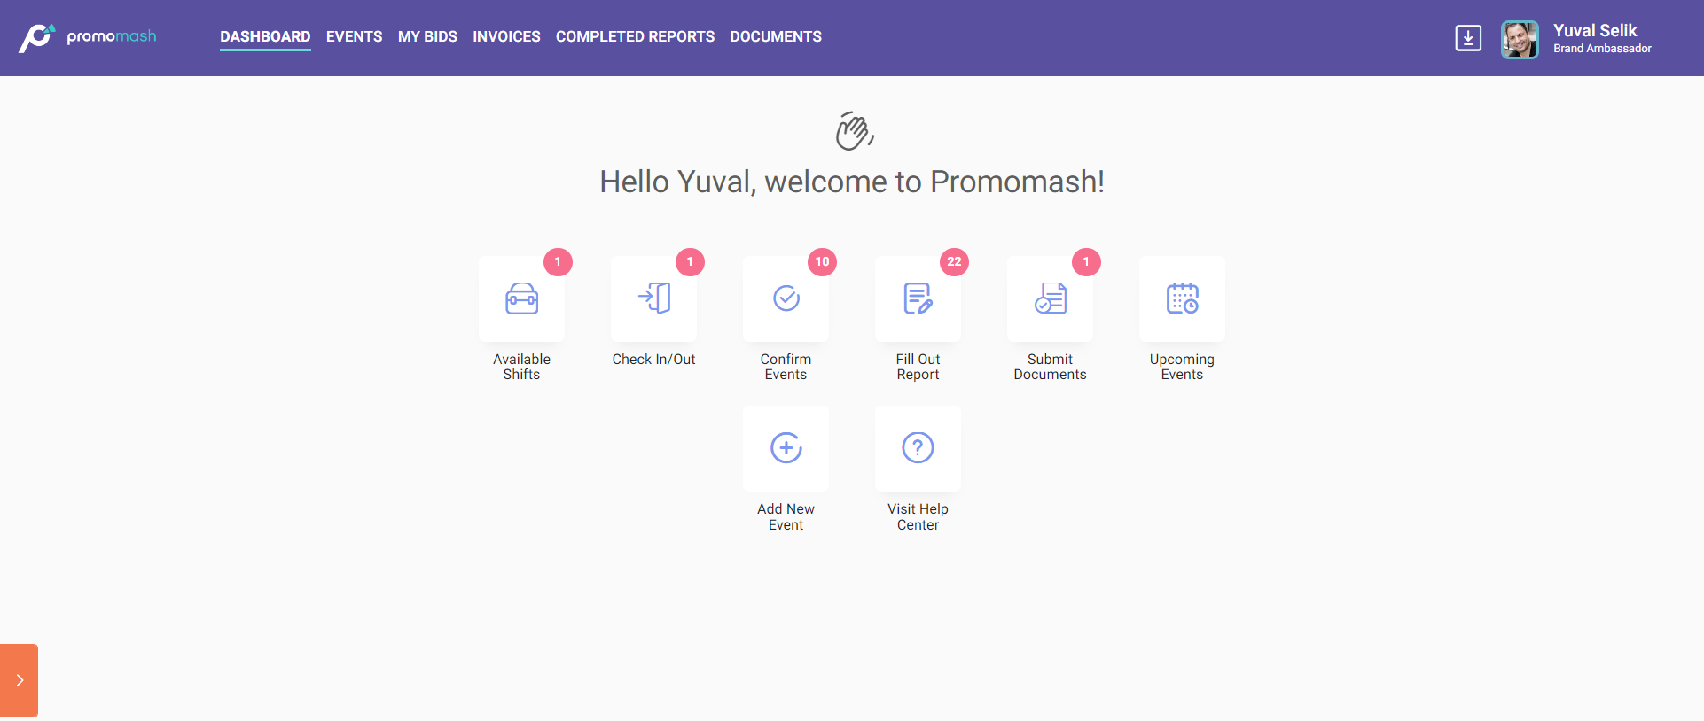Open the Invoices tab
Screen dimensions: 1704x721
coord(506,36)
